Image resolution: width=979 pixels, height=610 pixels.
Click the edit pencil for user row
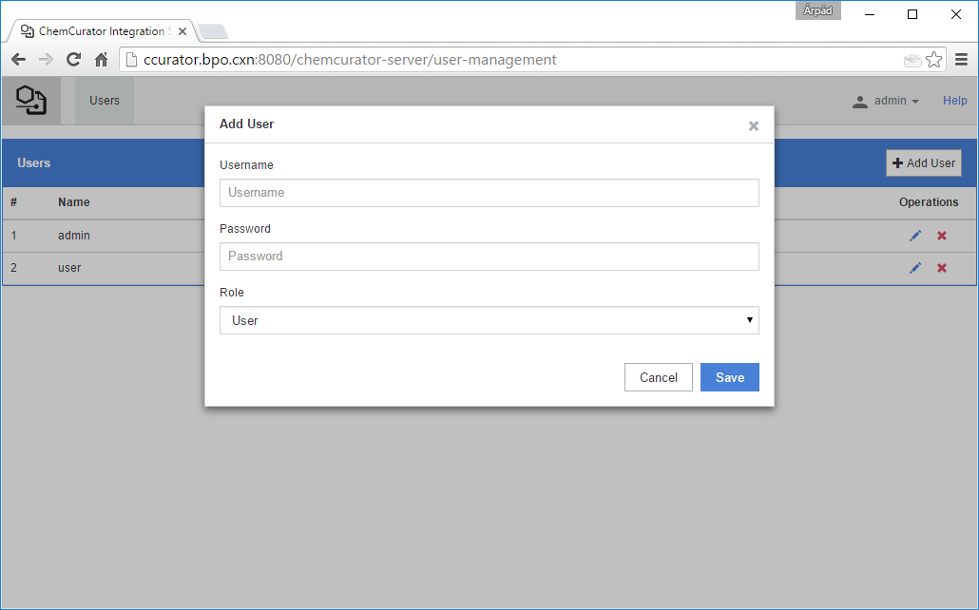915,268
